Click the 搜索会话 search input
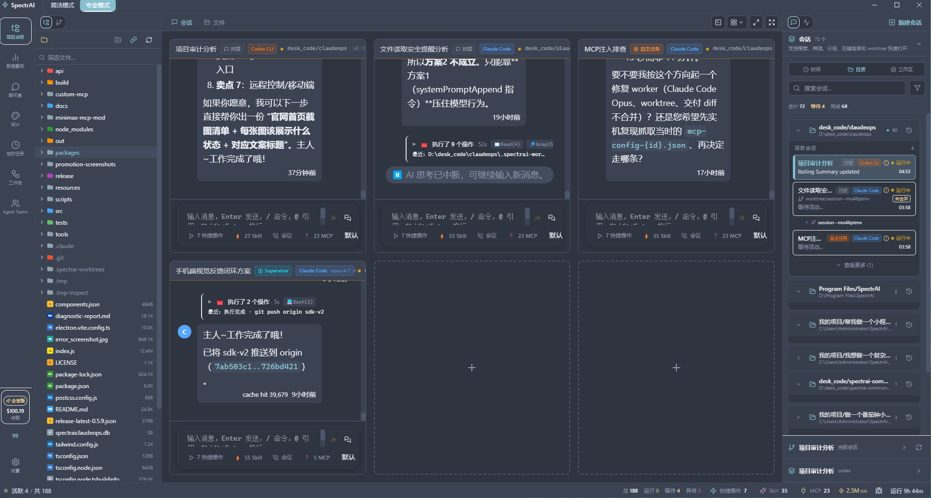Viewport: 931px width, 498px height. [847, 88]
